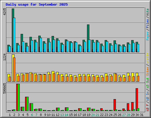Screen dimensions: 151x118
Task: Click day 19 on the x-axis
Action: 88,115
